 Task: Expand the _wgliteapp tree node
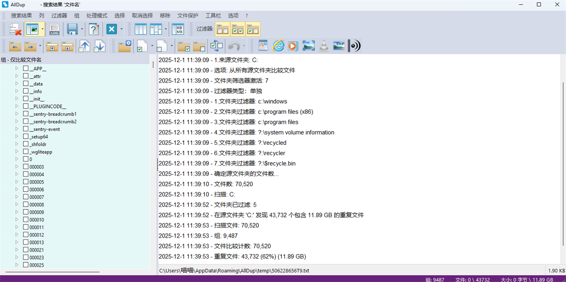click(x=16, y=152)
